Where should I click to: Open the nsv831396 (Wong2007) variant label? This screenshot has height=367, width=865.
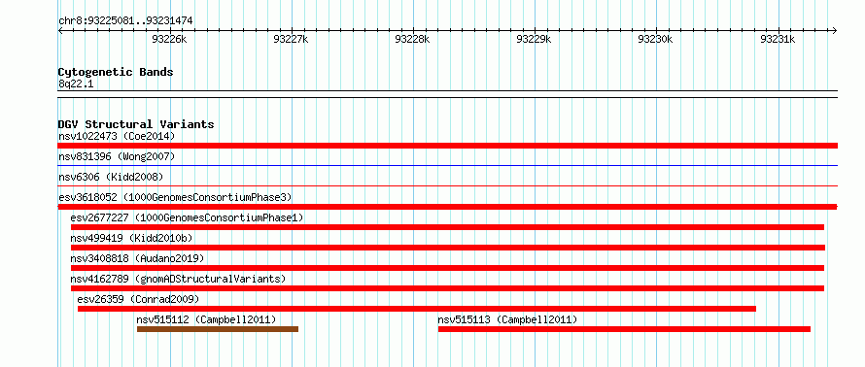pyautogui.click(x=117, y=157)
